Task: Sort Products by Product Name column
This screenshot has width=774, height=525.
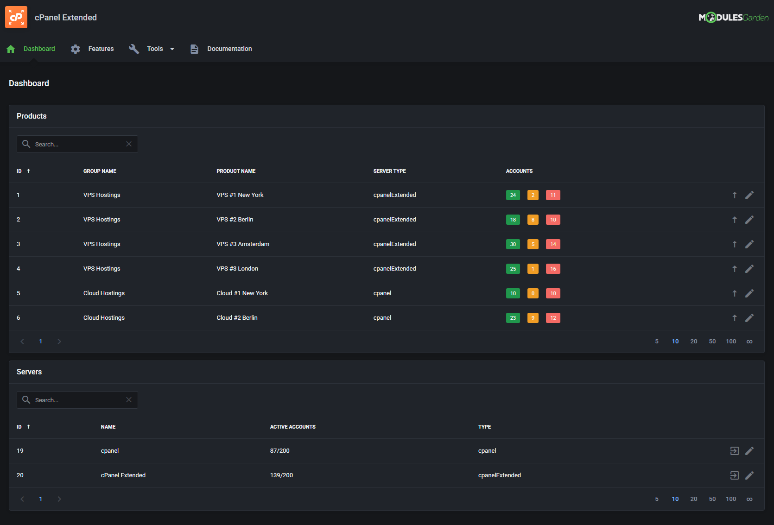Action: [236, 171]
